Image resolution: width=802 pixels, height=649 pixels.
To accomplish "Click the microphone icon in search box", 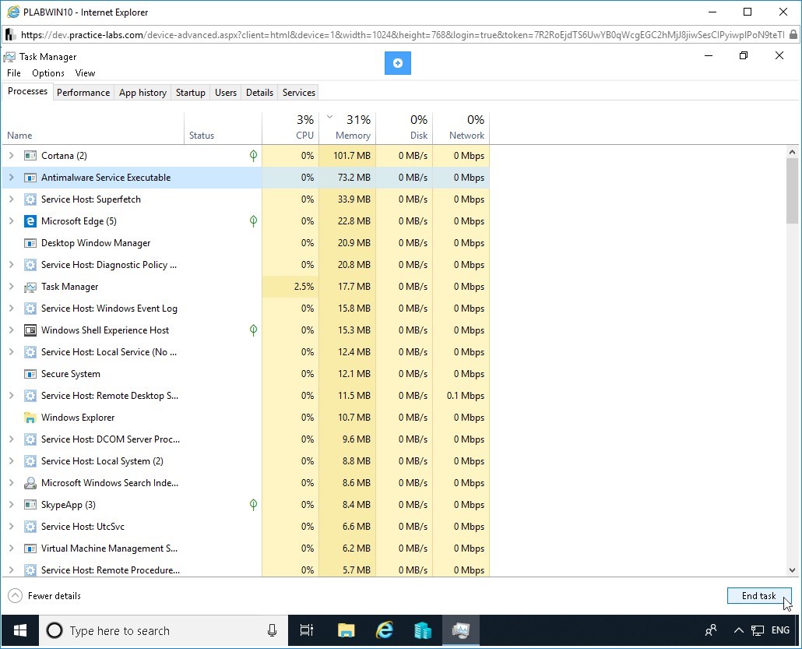I will (272, 630).
